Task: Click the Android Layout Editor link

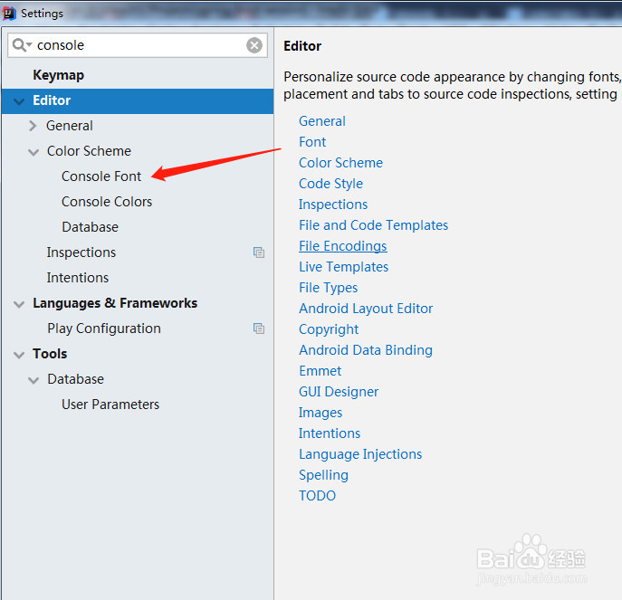Action: pyautogui.click(x=366, y=309)
